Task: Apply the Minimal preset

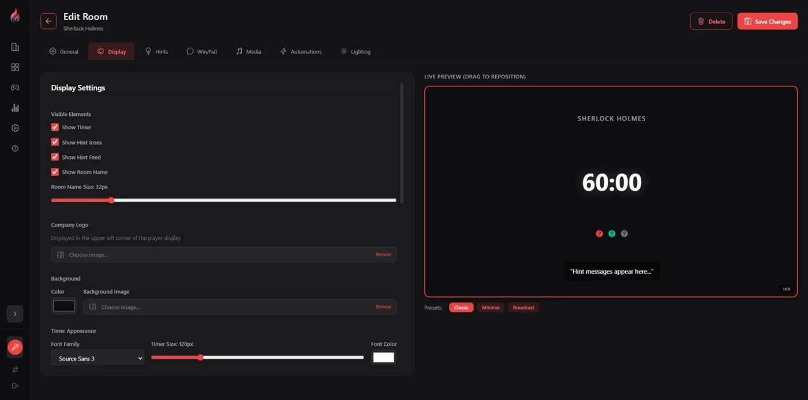Action: [x=491, y=308]
